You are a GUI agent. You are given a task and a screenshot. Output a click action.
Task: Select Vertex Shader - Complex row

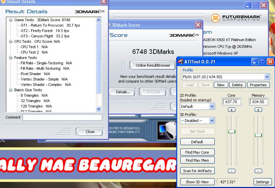46,85
